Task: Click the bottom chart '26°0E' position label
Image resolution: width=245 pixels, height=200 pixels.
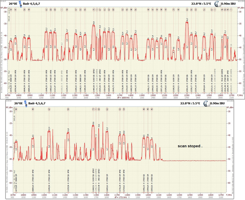Action: (18, 103)
